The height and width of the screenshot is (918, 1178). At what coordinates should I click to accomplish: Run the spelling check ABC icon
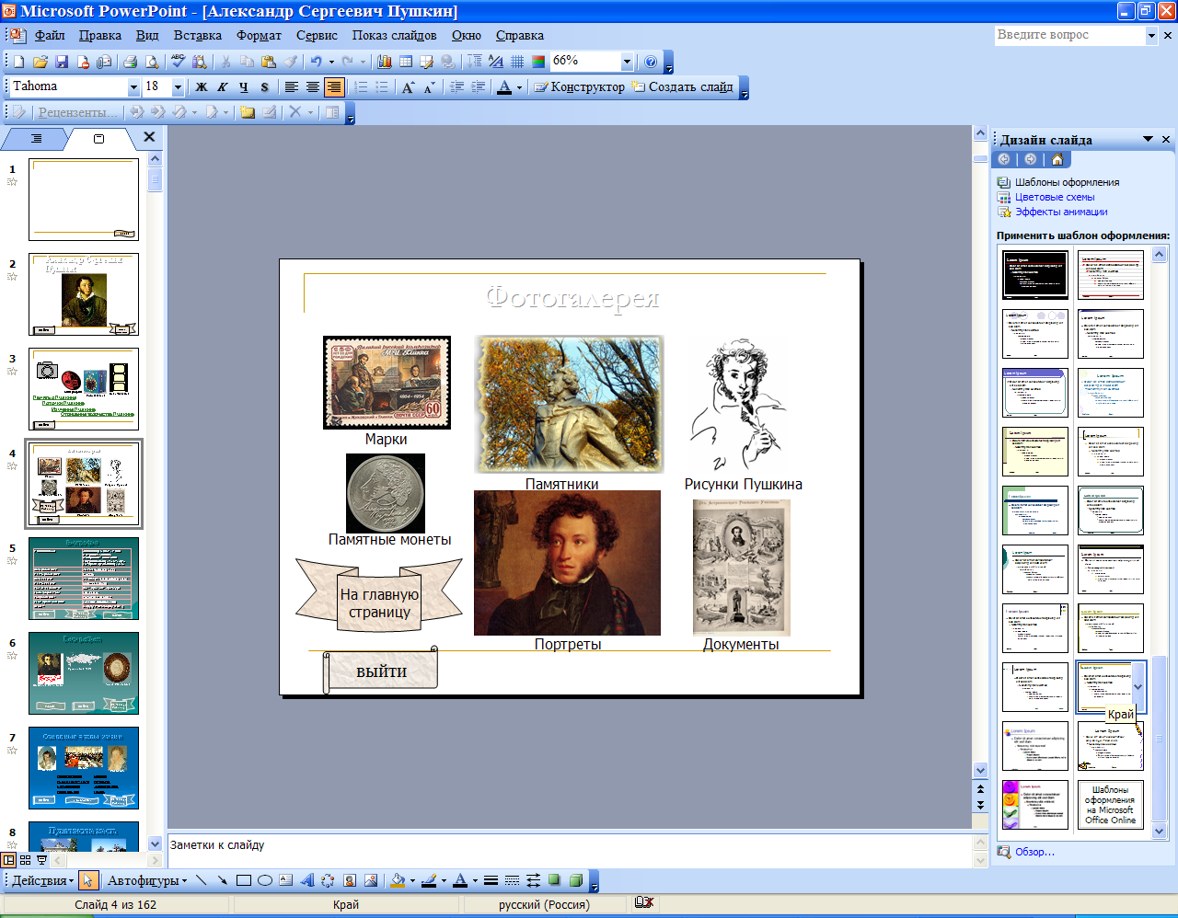pos(178,62)
